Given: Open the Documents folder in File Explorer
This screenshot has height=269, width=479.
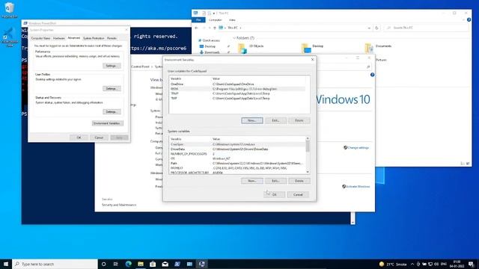Looking at the screenshot, I should [379, 48].
